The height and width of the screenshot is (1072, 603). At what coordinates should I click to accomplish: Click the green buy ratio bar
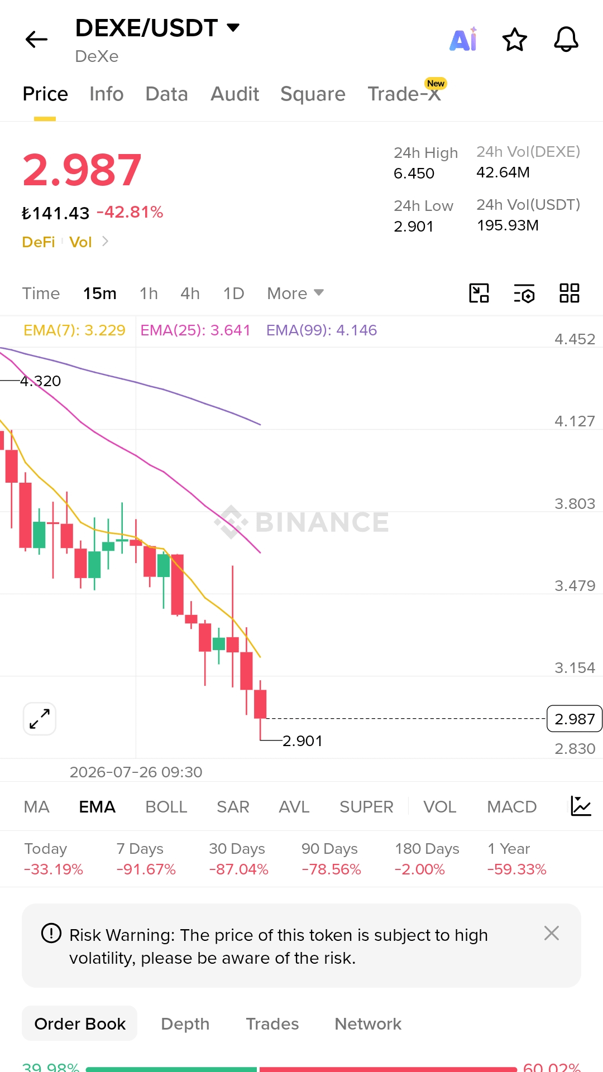click(171, 1069)
